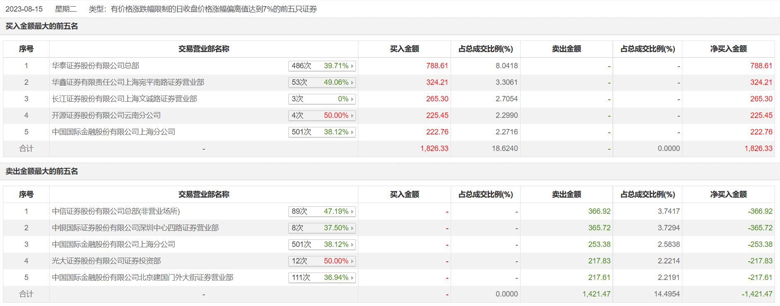Expand the 486次 39.71% stats badge

pos(322,66)
